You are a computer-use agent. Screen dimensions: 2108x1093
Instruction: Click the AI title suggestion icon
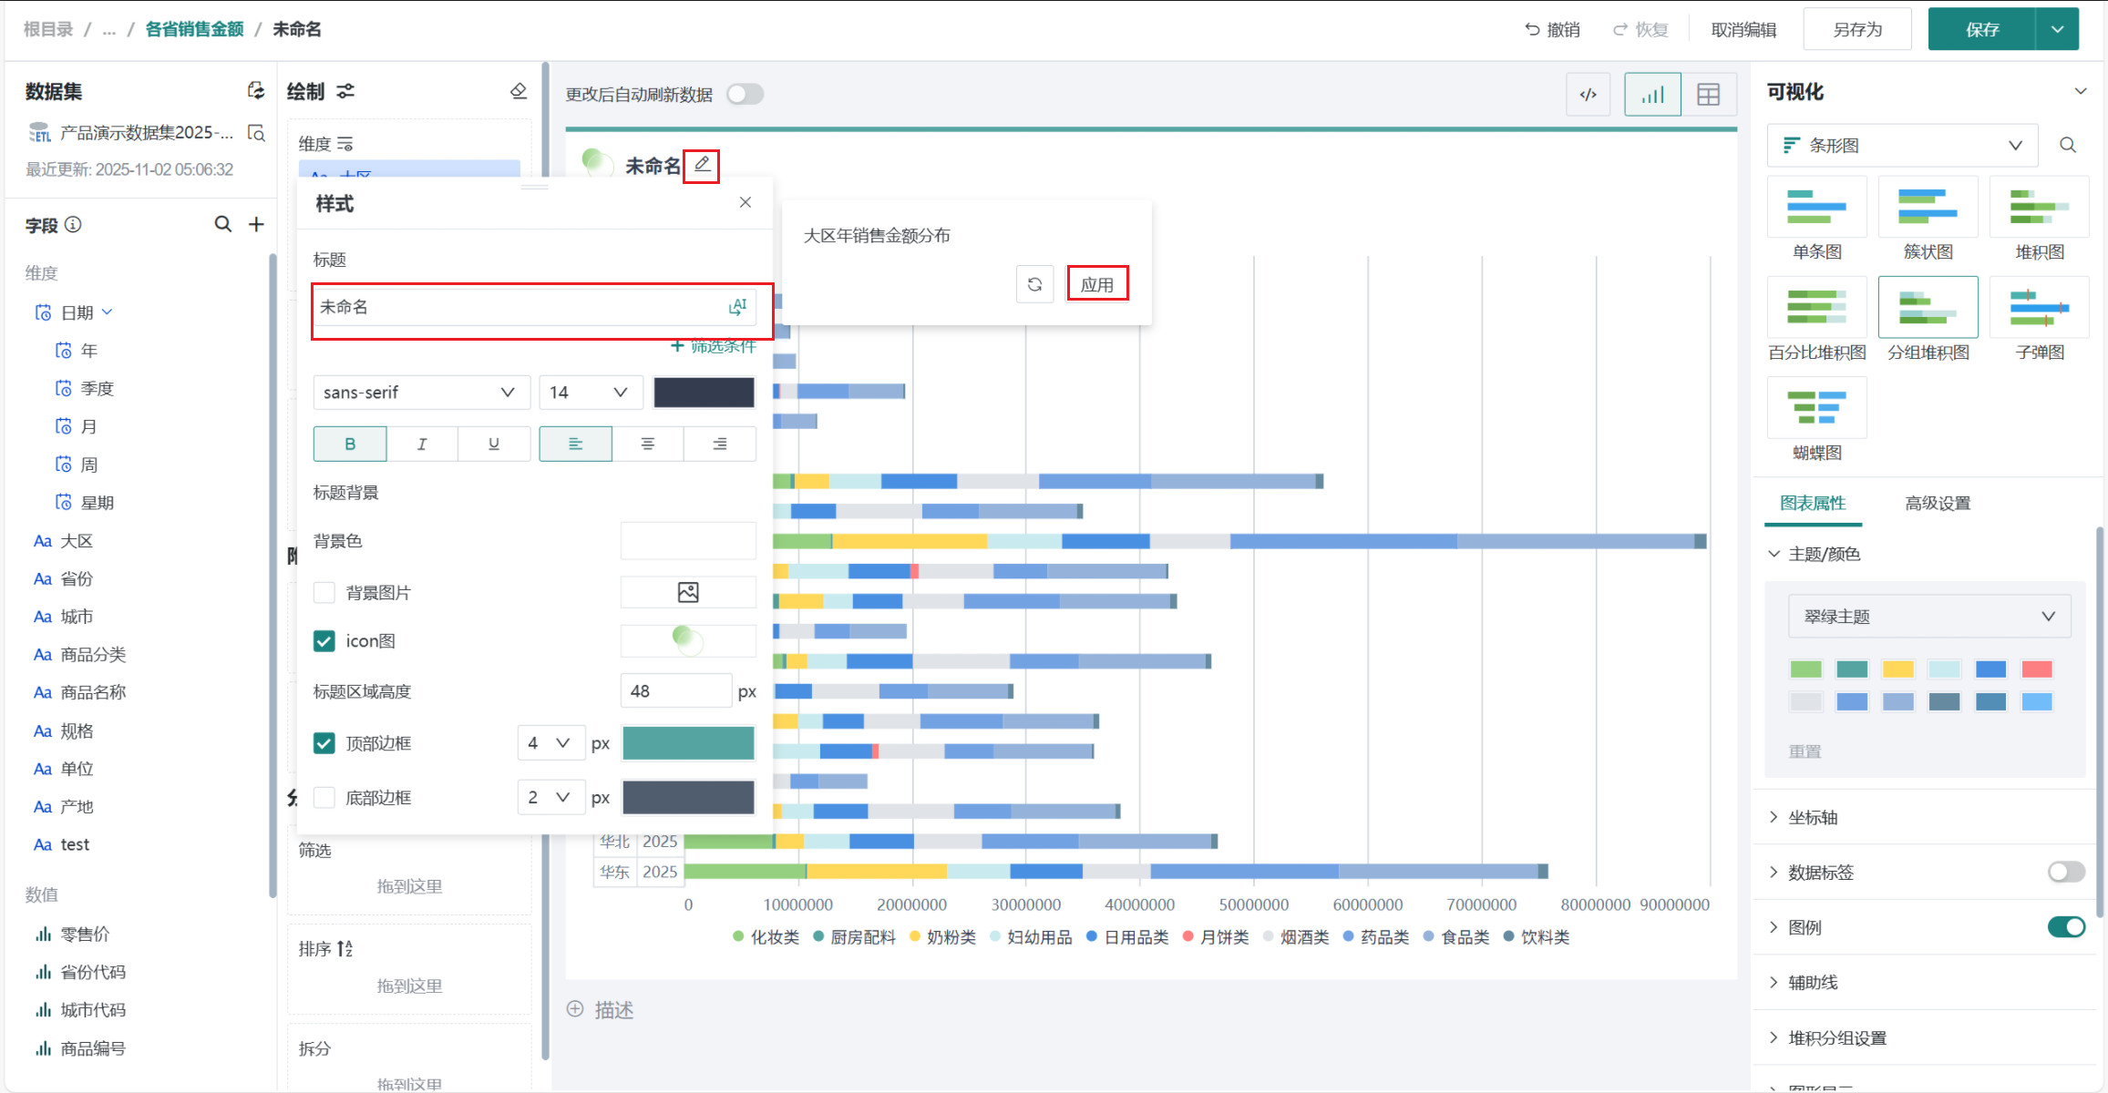(737, 307)
